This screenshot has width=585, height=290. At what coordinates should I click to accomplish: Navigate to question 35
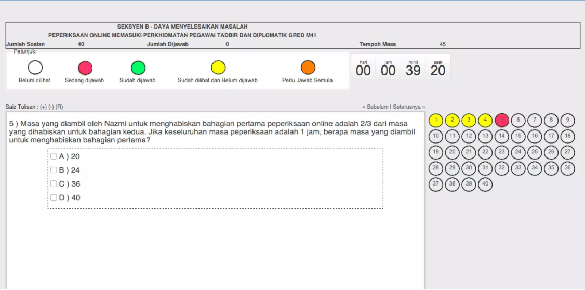(551, 168)
